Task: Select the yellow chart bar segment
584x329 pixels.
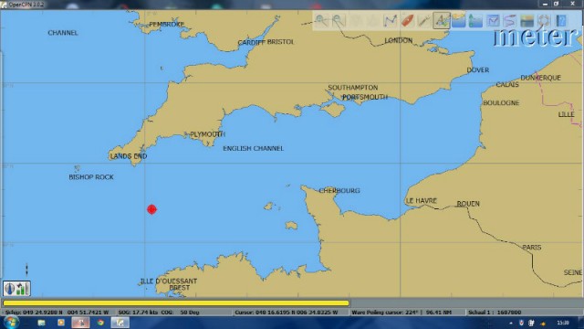Action: point(176,303)
